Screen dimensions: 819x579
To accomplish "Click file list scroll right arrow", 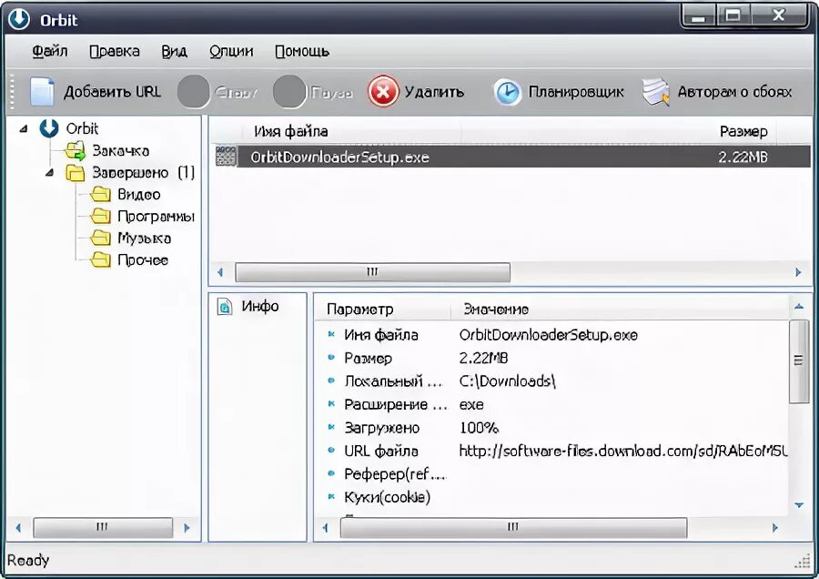I will 798,272.
